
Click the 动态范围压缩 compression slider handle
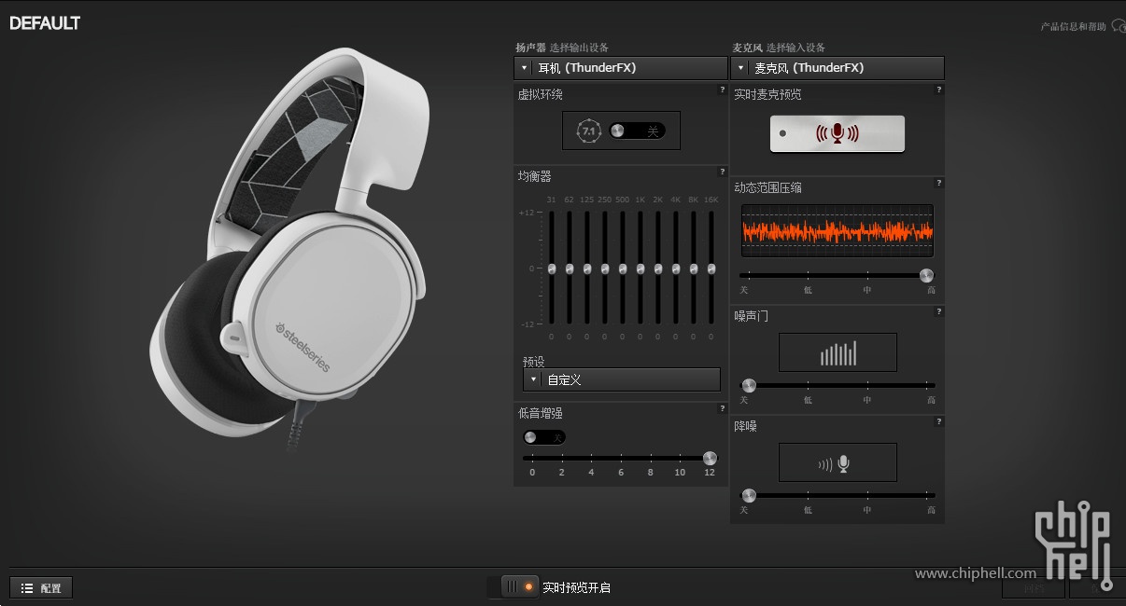pyautogui.click(x=926, y=275)
